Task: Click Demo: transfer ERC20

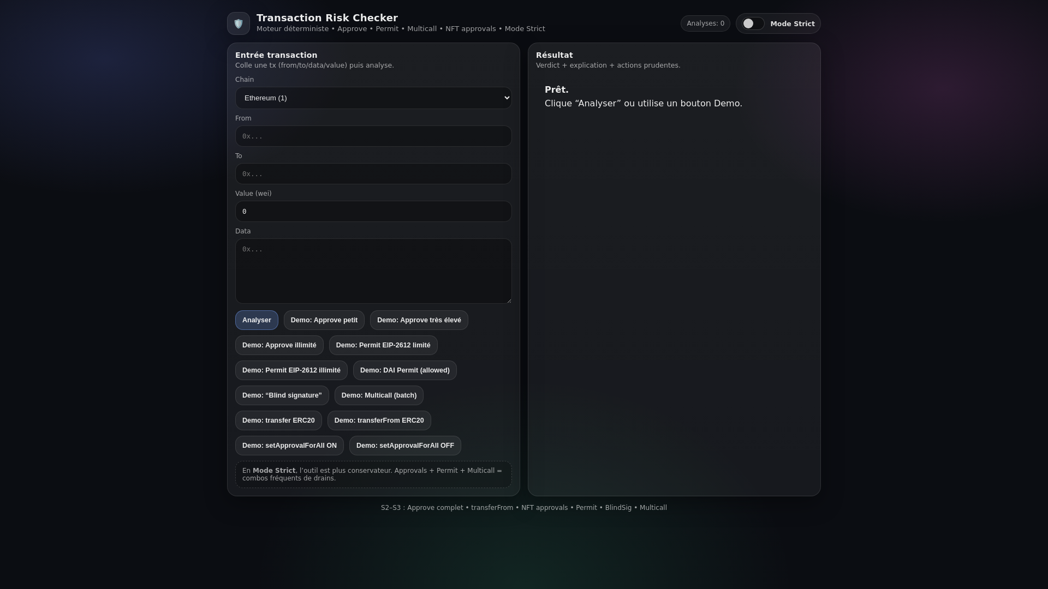Action: click(x=278, y=420)
